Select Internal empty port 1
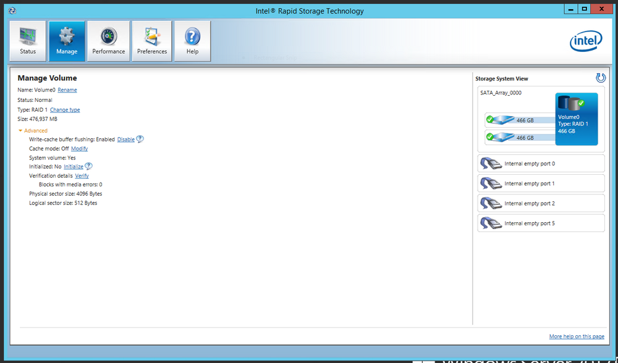Viewport: 618px width, 363px height. (x=541, y=183)
